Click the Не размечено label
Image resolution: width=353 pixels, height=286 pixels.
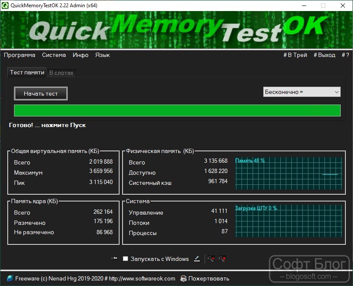point(34,232)
